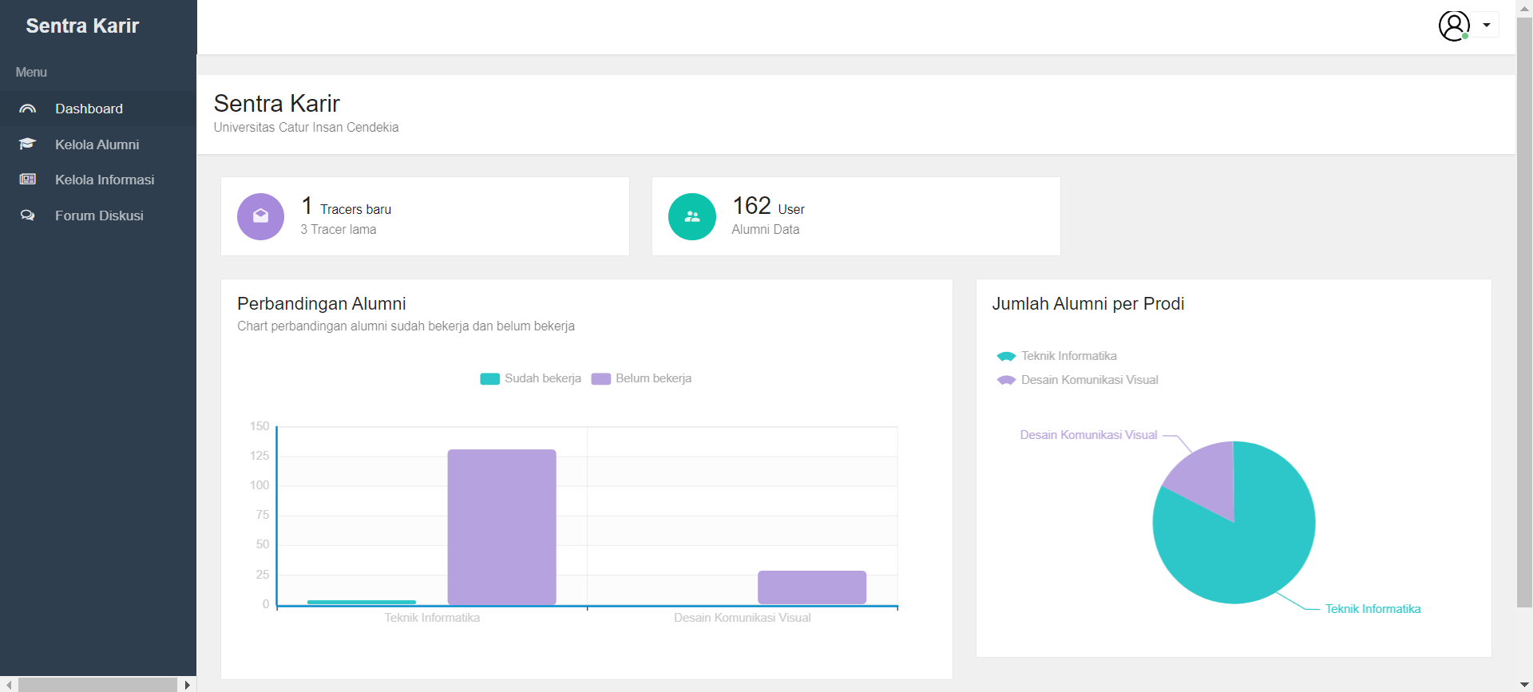Toggle Teknik Informatika legend in pie chart
The image size is (1533, 692).
(x=1057, y=356)
